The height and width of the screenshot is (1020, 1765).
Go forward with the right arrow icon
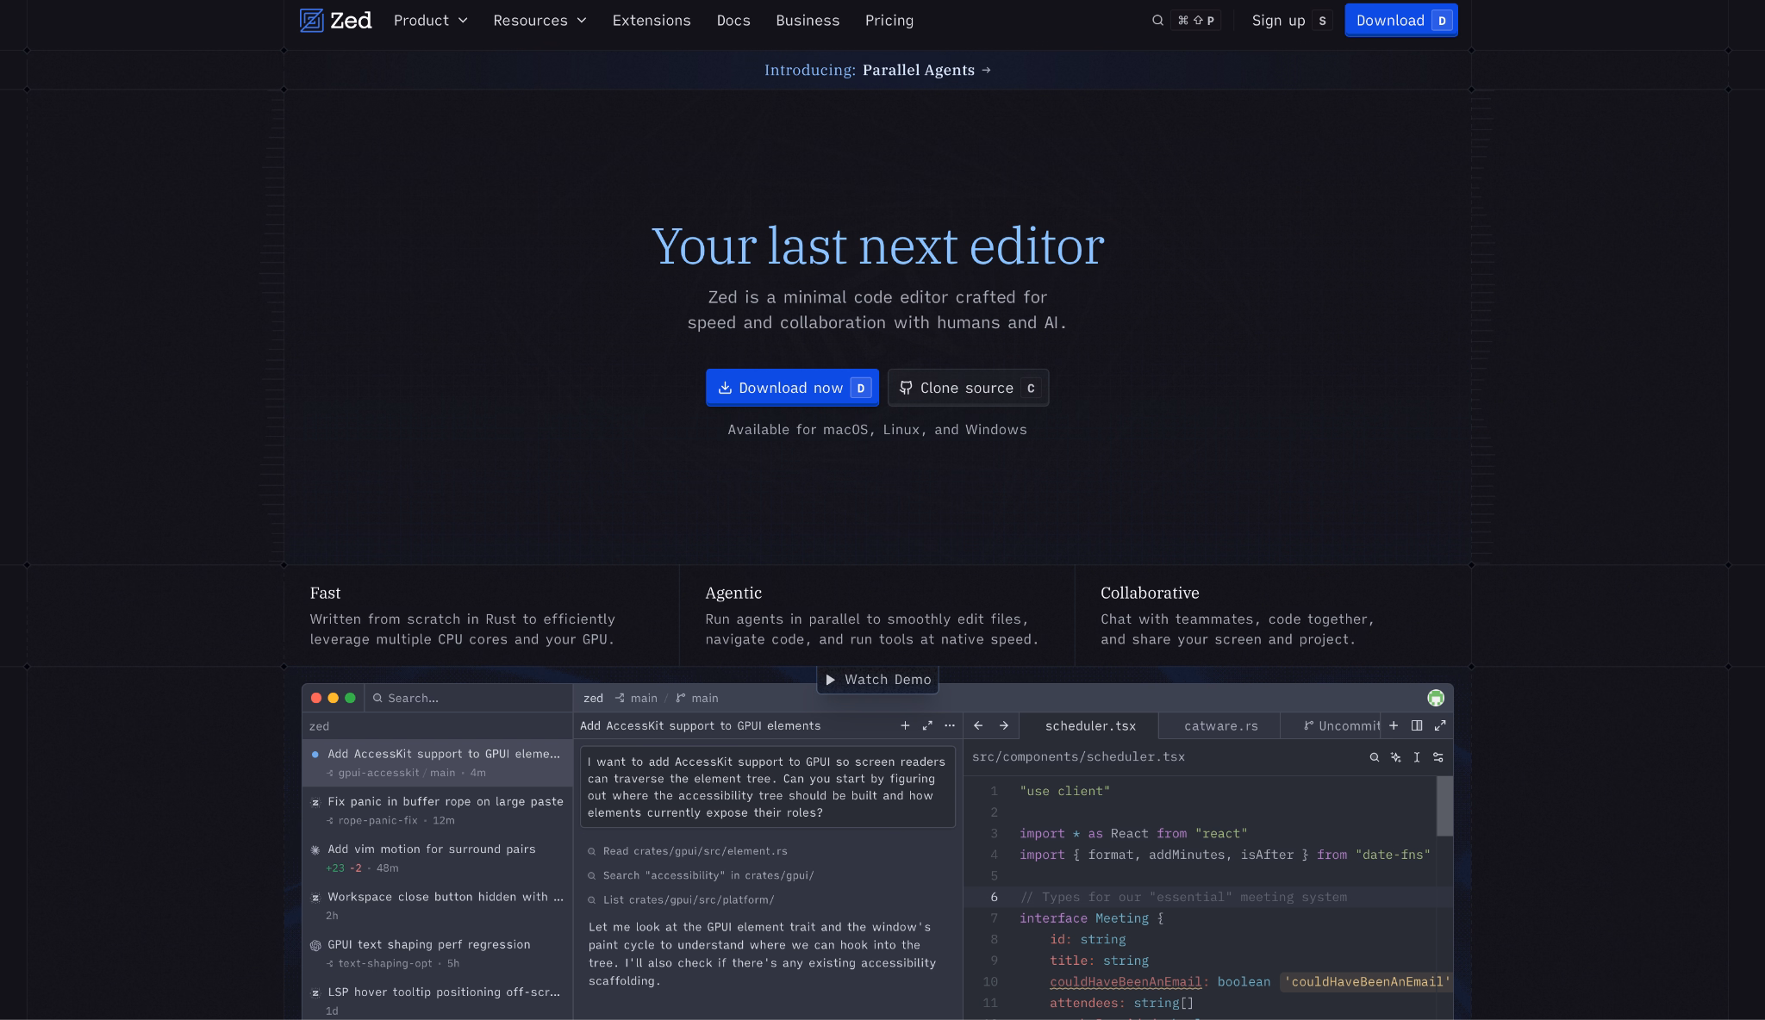pyautogui.click(x=1003, y=725)
